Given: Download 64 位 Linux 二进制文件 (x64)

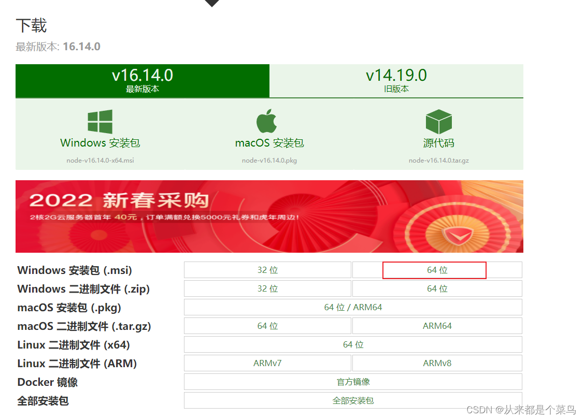Looking at the screenshot, I should point(353,344).
